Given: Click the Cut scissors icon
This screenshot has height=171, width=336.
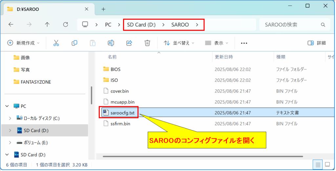Looking at the screenshot, I should coord(56,43).
